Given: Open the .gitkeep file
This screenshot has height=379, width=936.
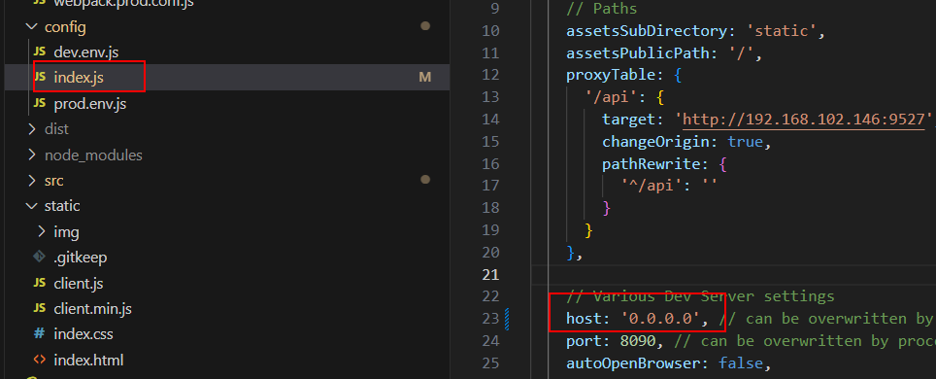Looking at the screenshot, I should (80, 258).
